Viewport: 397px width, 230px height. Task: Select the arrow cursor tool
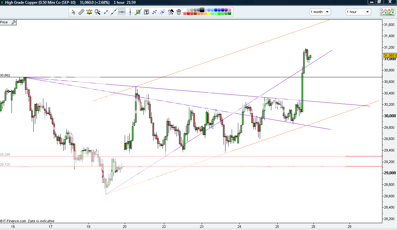[x=73, y=12]
